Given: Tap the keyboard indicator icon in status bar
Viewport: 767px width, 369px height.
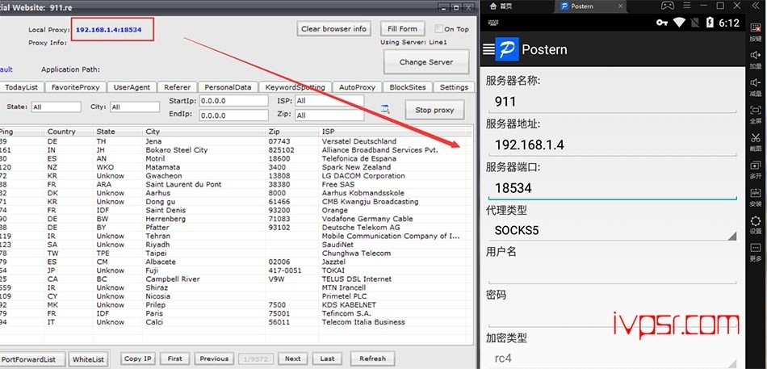Looking at the screenshot, I should (492, 23).
